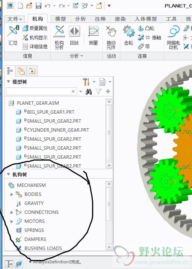The image size is (192, 269).
Task: Click the binoculars find icon
Action: (x=89, y=92)
